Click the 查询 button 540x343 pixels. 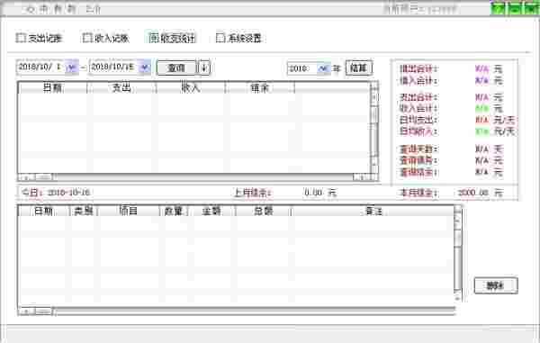pyautogui.click(x=176, y=68)
